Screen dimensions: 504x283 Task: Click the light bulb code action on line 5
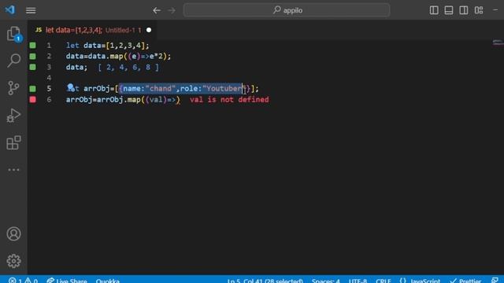point(70,87)
